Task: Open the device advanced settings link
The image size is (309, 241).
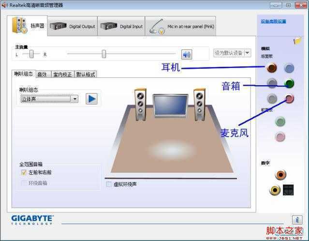Action: point(273,21)
